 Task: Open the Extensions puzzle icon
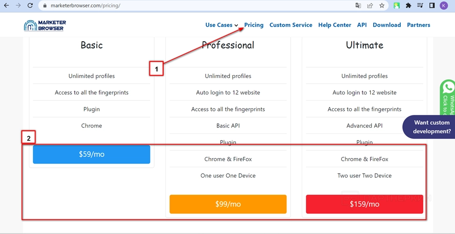(409, 6)
